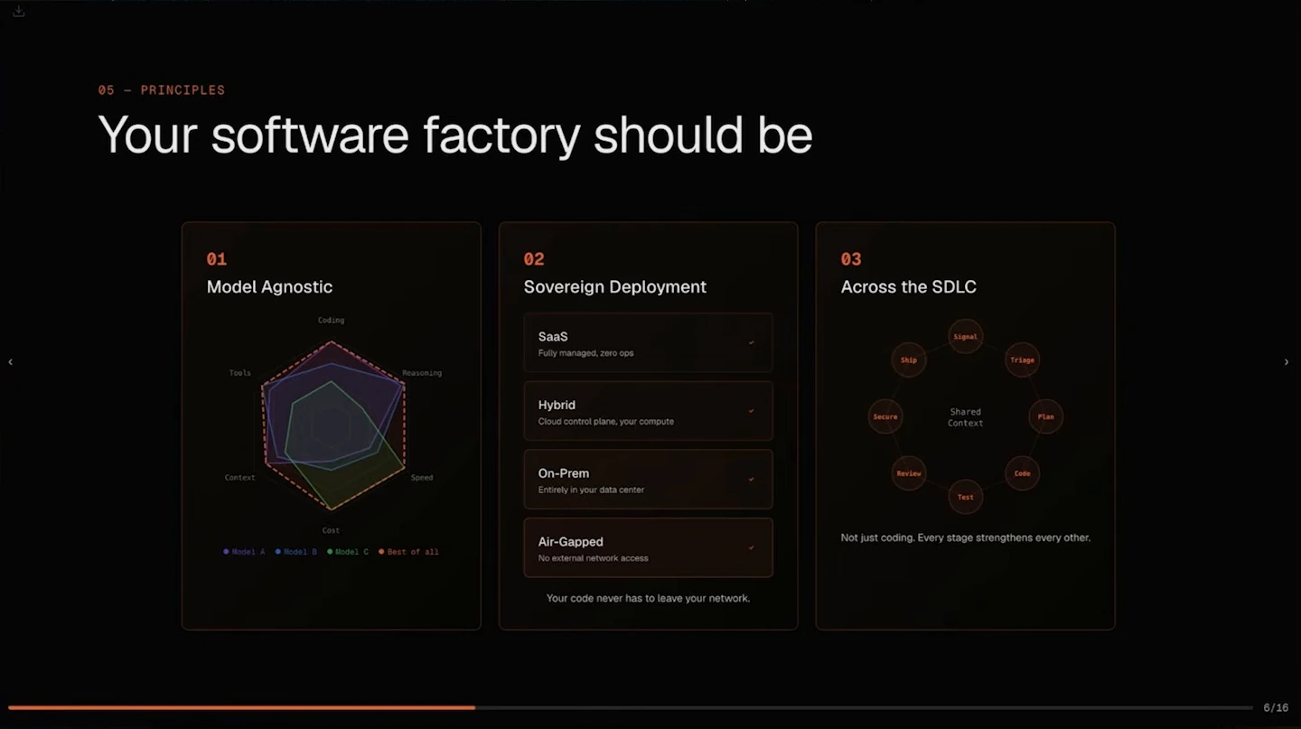Click the Tools axis label on radar chart
This screenshot has width=1301, height=729.
[240, 373]
